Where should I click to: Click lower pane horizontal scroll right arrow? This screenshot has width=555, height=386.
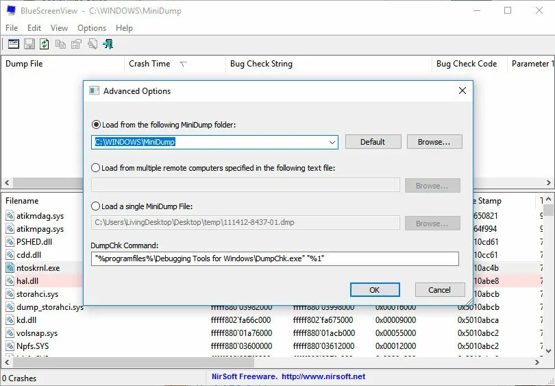(x=537, y=362)
